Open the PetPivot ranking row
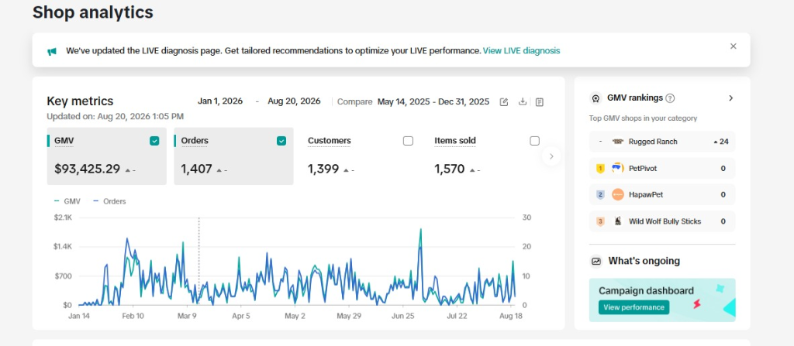 662,169
